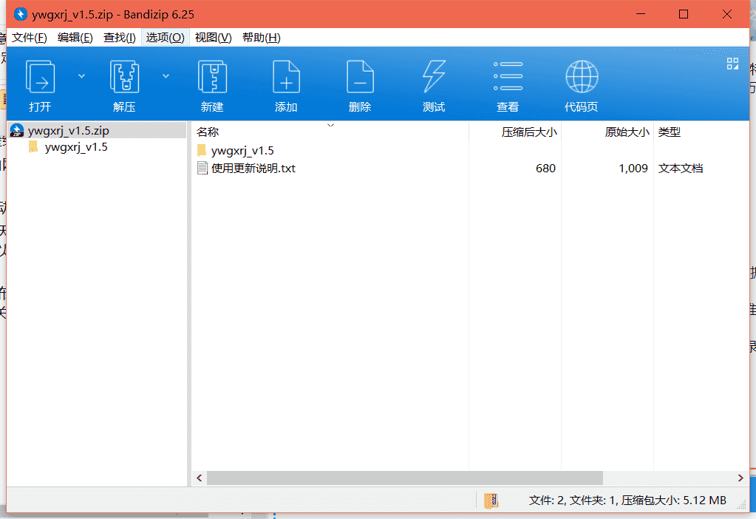Select ywgxrj_v1.5.zip root in tree

98,130
